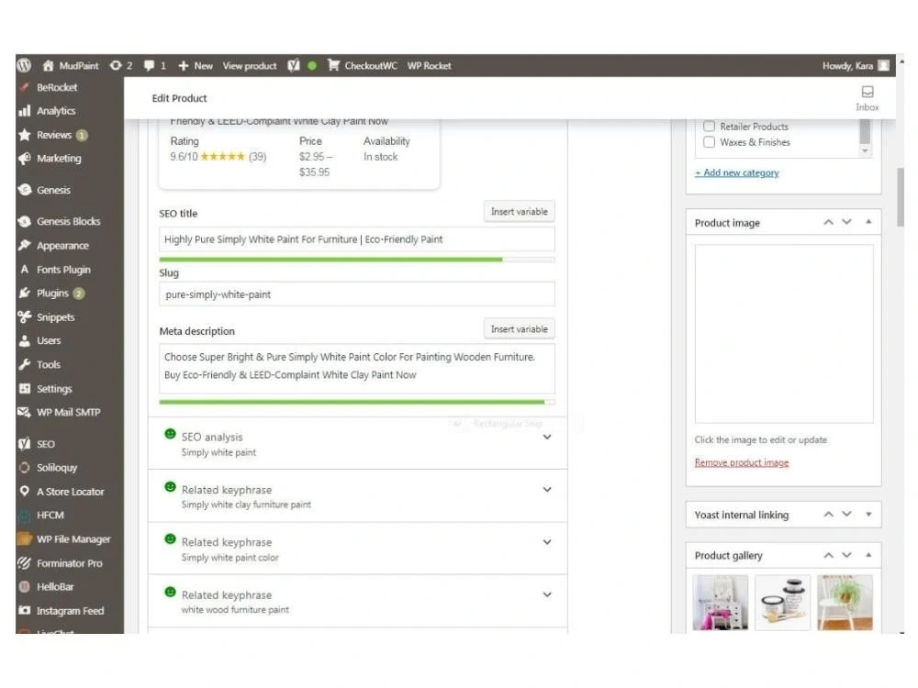This screenshot has width=918, height=688.
Task: Expand the SEO analysis section
Action: tap(547, 437)
